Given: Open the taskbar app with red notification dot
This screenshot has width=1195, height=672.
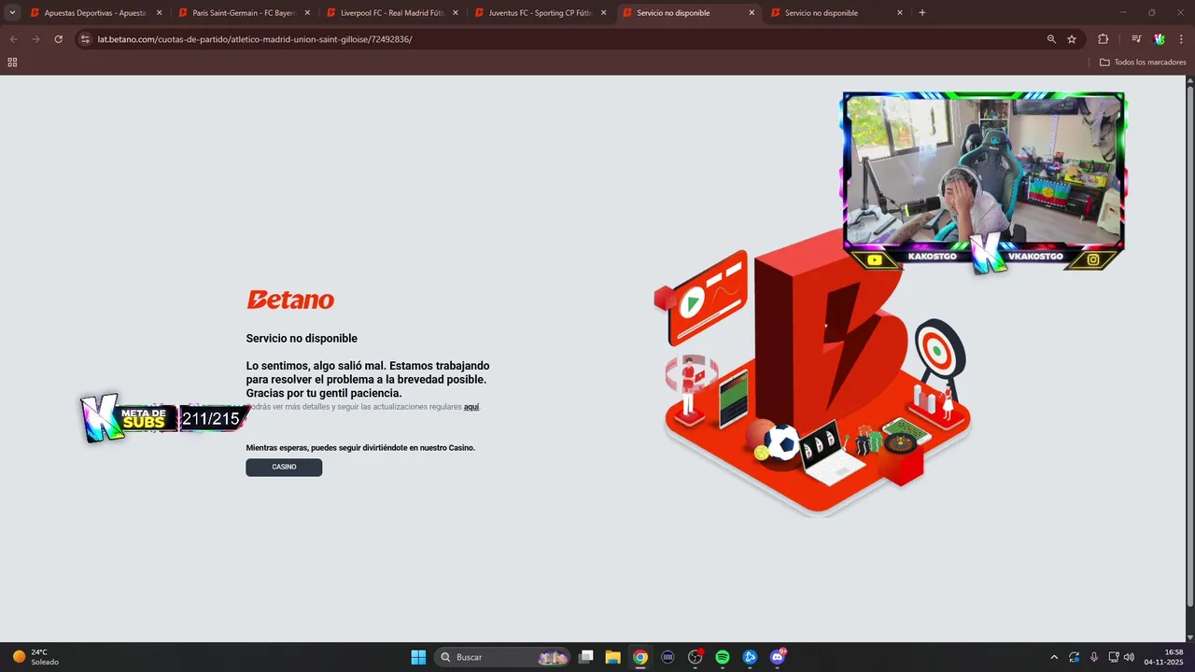Looking at the screenshot, I should [696, 657].
